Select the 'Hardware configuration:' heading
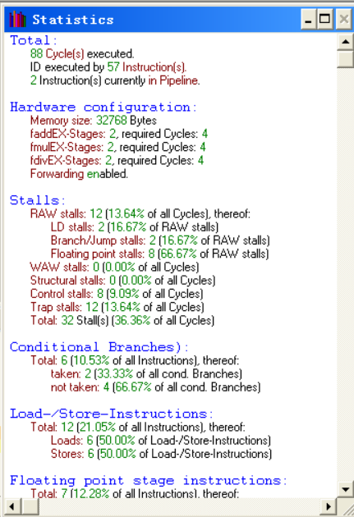Image resolution: width=354 pixels, height=517 pixels. [x=103, y=108]
